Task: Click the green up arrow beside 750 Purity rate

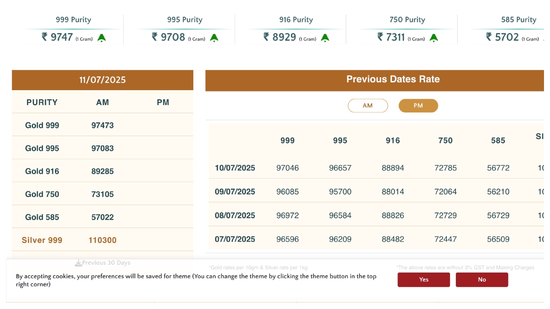Action: pos(434,38)
